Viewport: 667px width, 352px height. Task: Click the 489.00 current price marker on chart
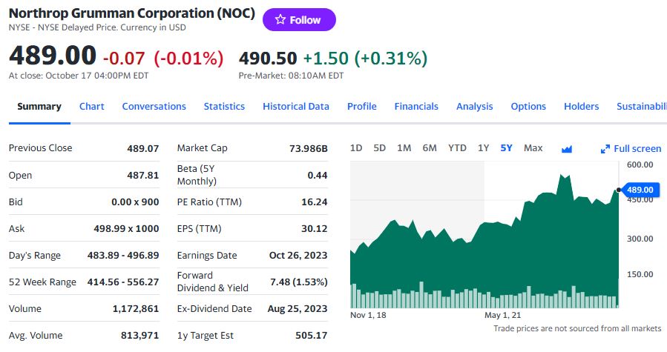coord(640,190)
